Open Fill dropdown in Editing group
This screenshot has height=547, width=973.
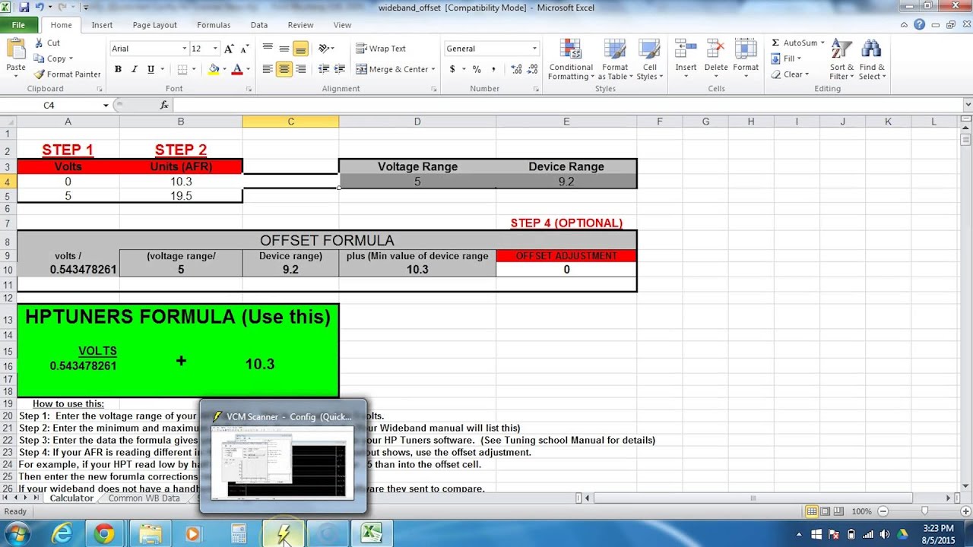click(786, 58)
